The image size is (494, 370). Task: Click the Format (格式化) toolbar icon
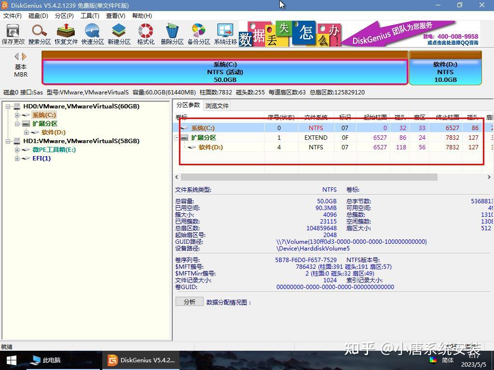(146, 34)
